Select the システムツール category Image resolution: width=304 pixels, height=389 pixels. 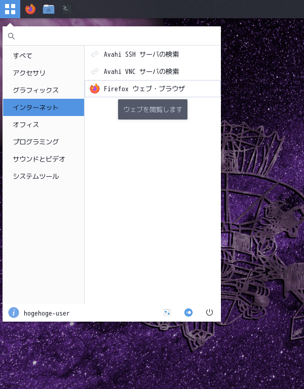[44, 176]
